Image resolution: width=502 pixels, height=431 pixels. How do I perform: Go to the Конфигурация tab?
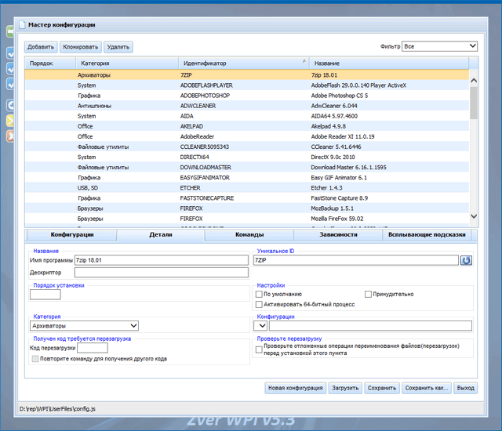click(x=72, y=234)
